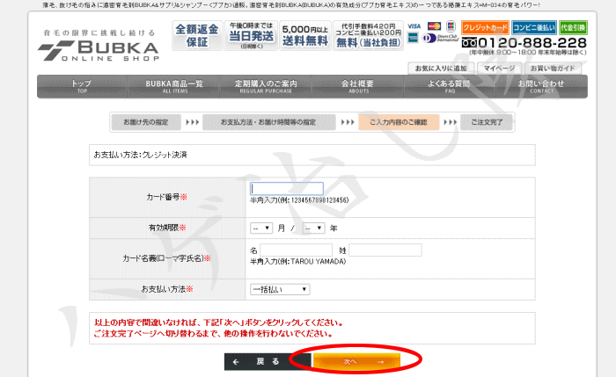Screen dimensions: 616x377
Task: Click the free-dial phone icon
Action: (469, 42)
